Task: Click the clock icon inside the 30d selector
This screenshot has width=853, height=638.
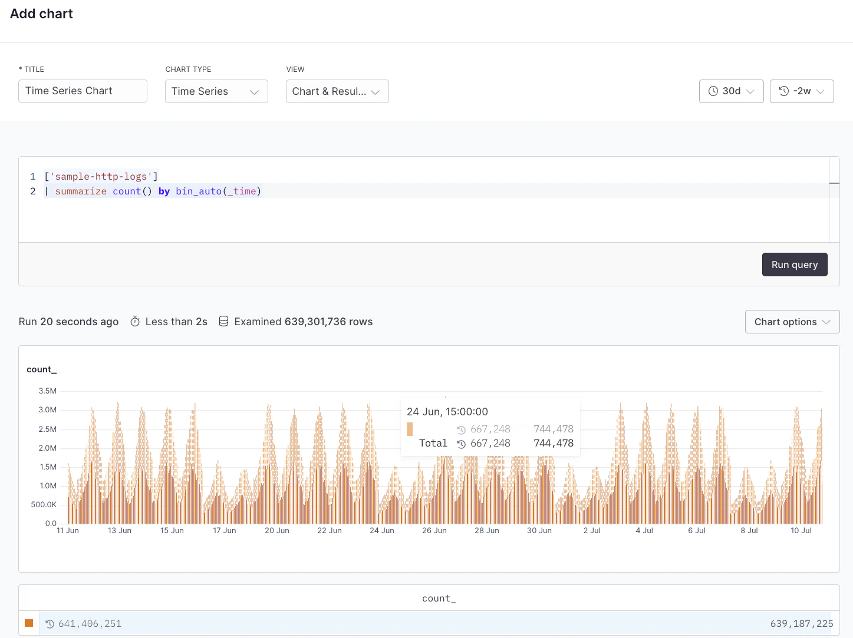Action: click(x=714, y=91)
